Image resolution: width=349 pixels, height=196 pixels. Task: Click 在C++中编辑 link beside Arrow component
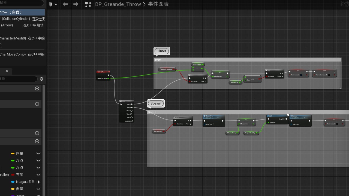point(33,25)
